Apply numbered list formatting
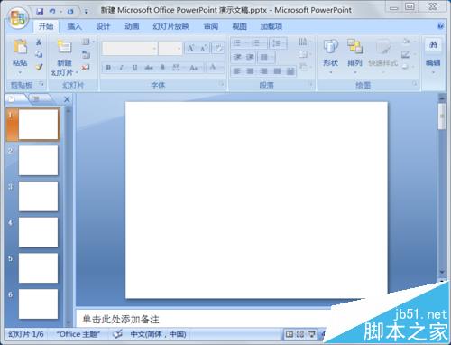Screen dimensions: 451x345 258,43
